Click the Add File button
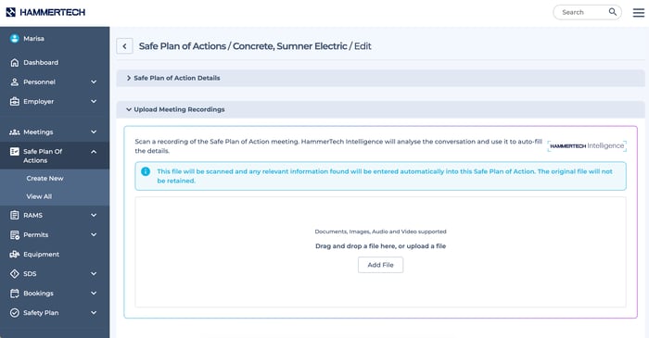Image resolution: width=649 pixels, height=338 pixels. click(380, 265)
